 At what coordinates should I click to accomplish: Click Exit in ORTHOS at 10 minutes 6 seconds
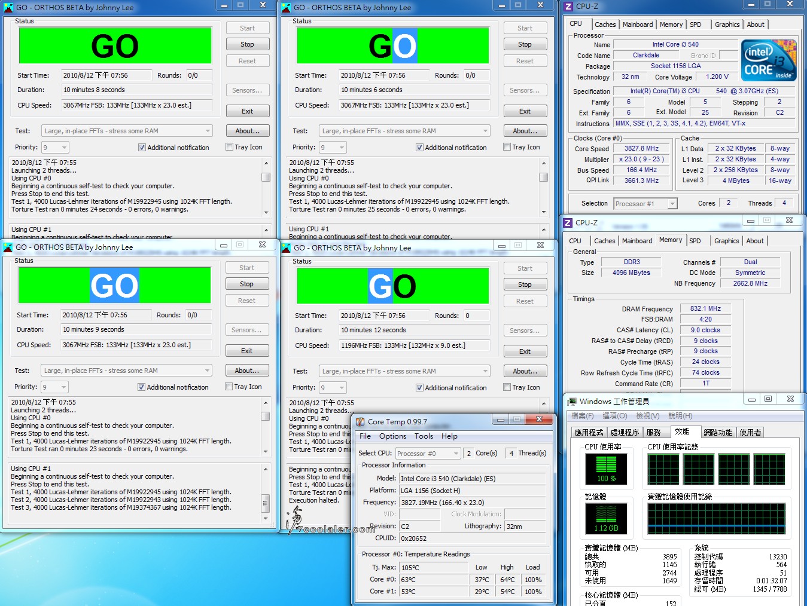525,111
